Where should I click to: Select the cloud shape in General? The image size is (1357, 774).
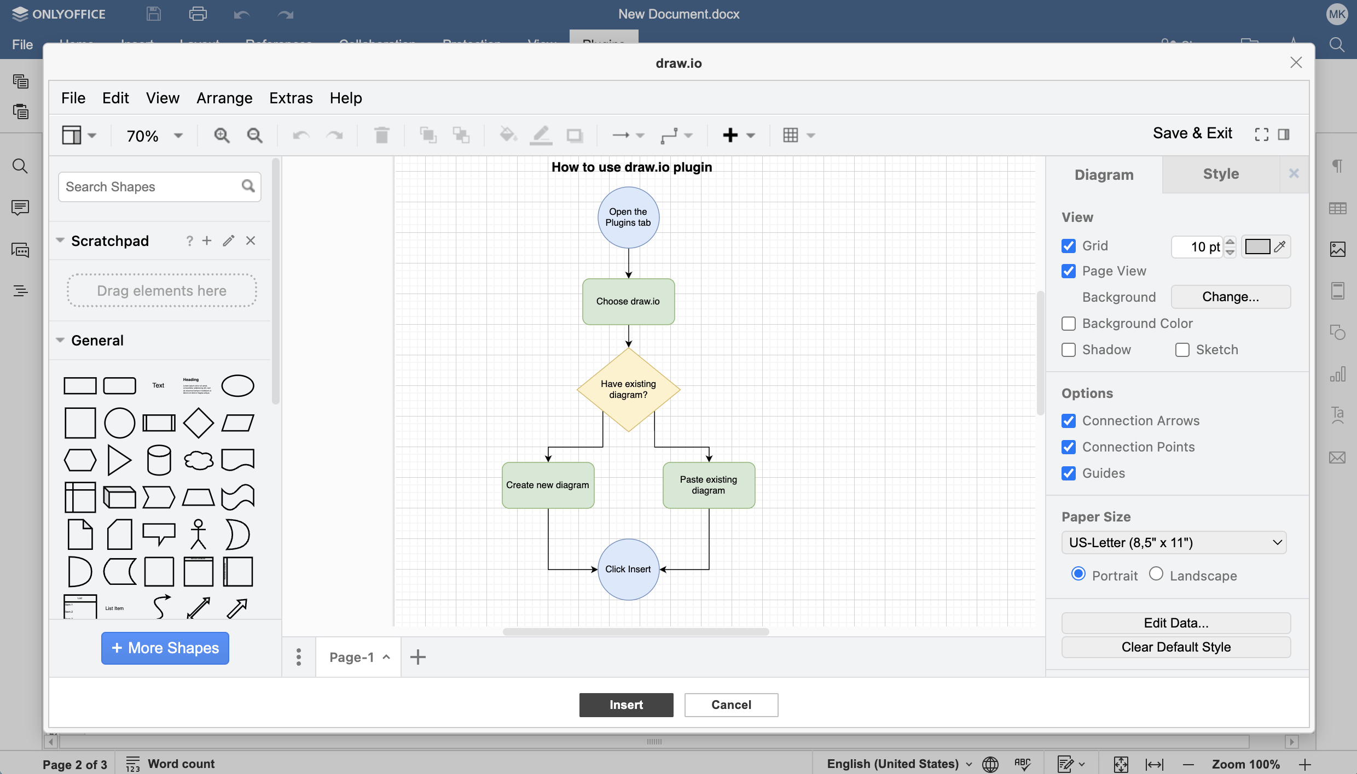(x=198, y=460)
